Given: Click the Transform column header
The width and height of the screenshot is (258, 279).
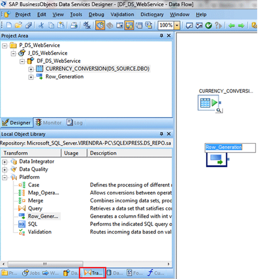Looking at the screenshot, I should coord(31,153).
